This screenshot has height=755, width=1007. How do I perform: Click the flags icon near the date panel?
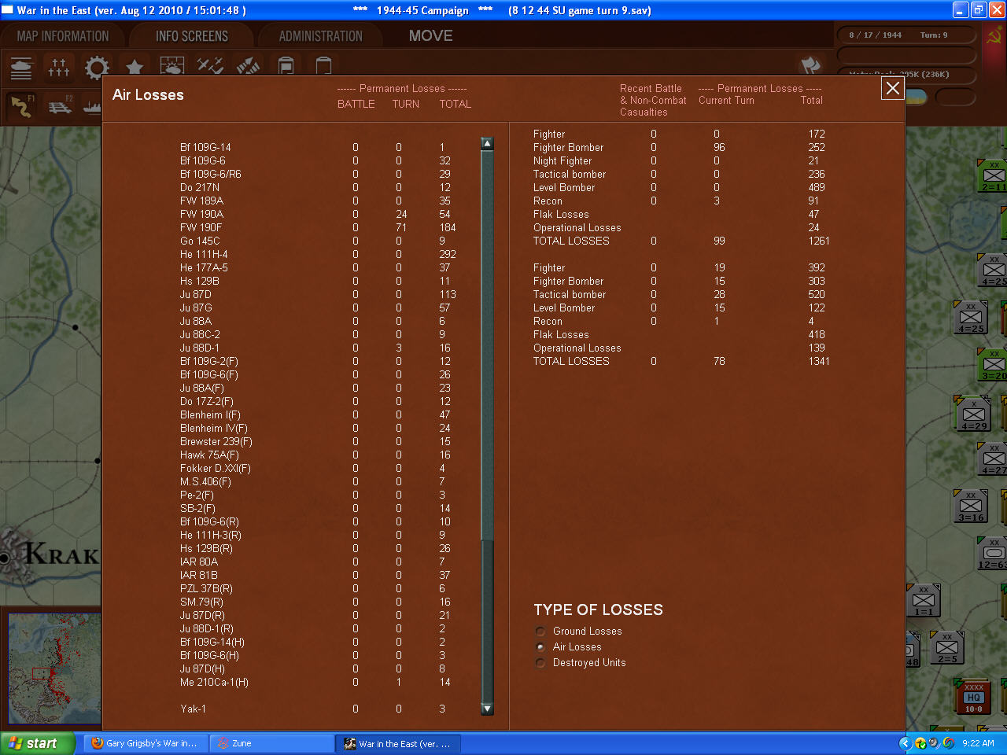810,66
